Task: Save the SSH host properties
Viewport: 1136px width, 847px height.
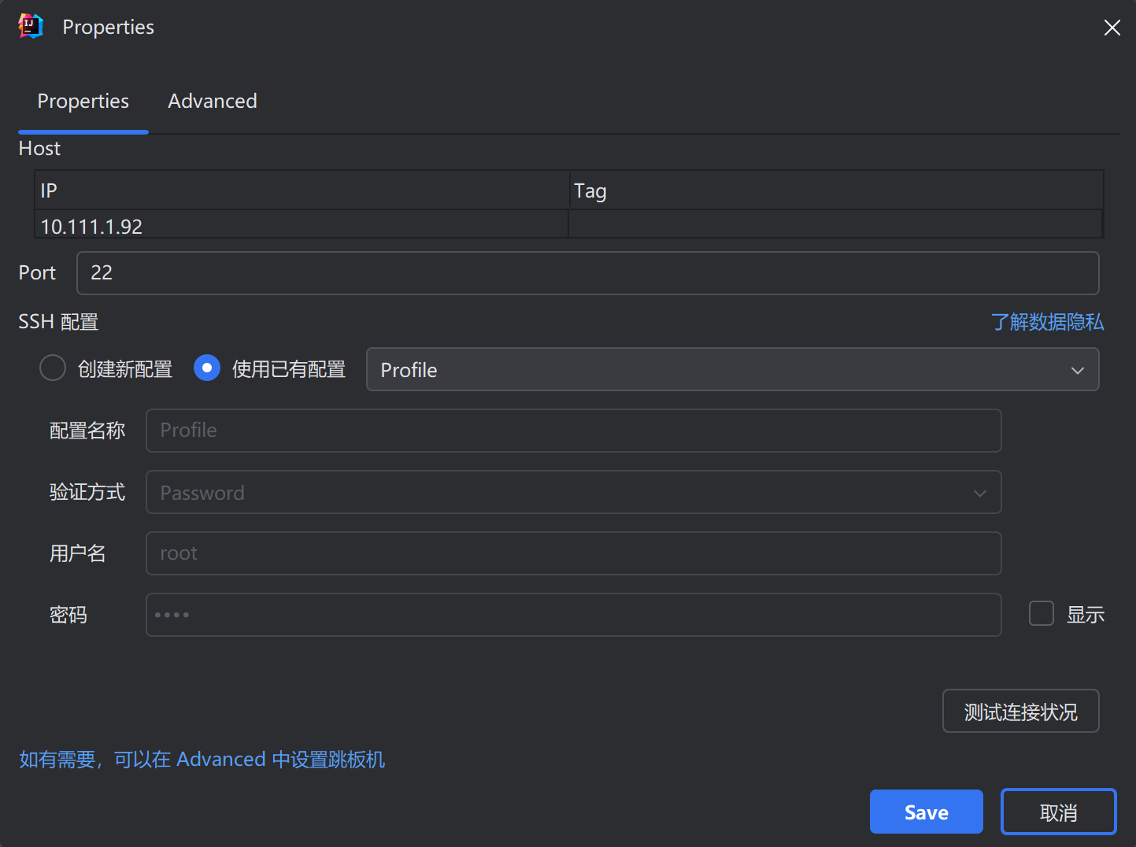Action: pyautogui.click(x=926, y=812)
